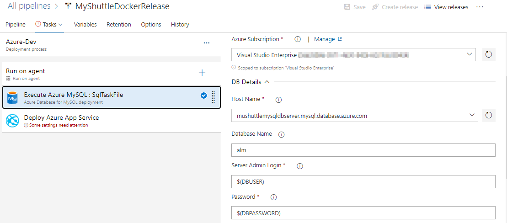Click the Create release rocket icon
The width and height of the screenshot is (507, 223).
(375, 7)
